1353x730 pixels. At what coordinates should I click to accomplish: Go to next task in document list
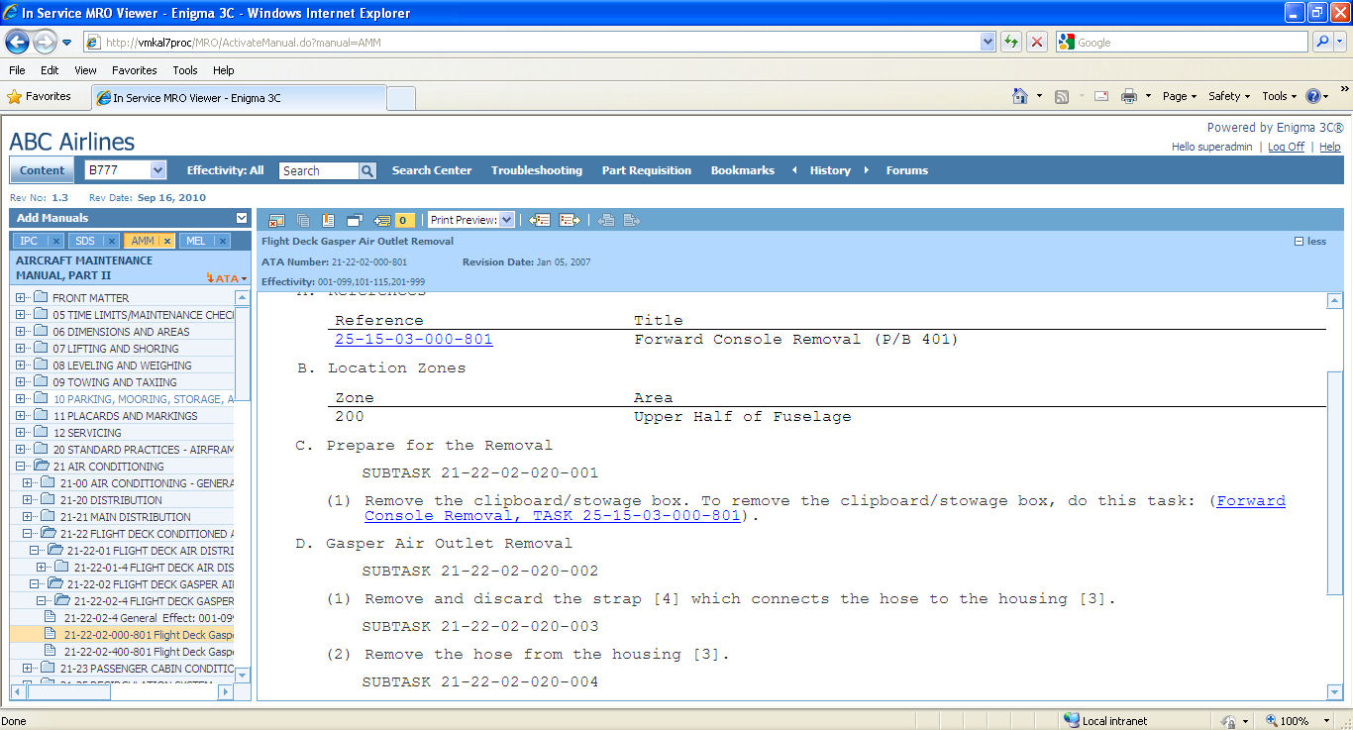pos(570,220)
